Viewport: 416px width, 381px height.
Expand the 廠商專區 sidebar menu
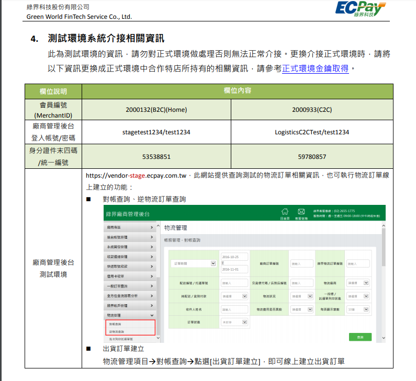(129, 227)
